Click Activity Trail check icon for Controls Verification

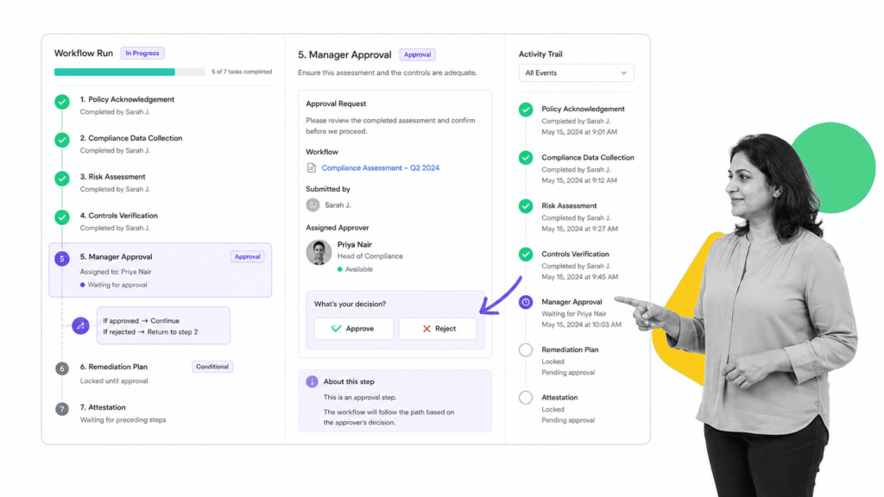tap(526, 255)
